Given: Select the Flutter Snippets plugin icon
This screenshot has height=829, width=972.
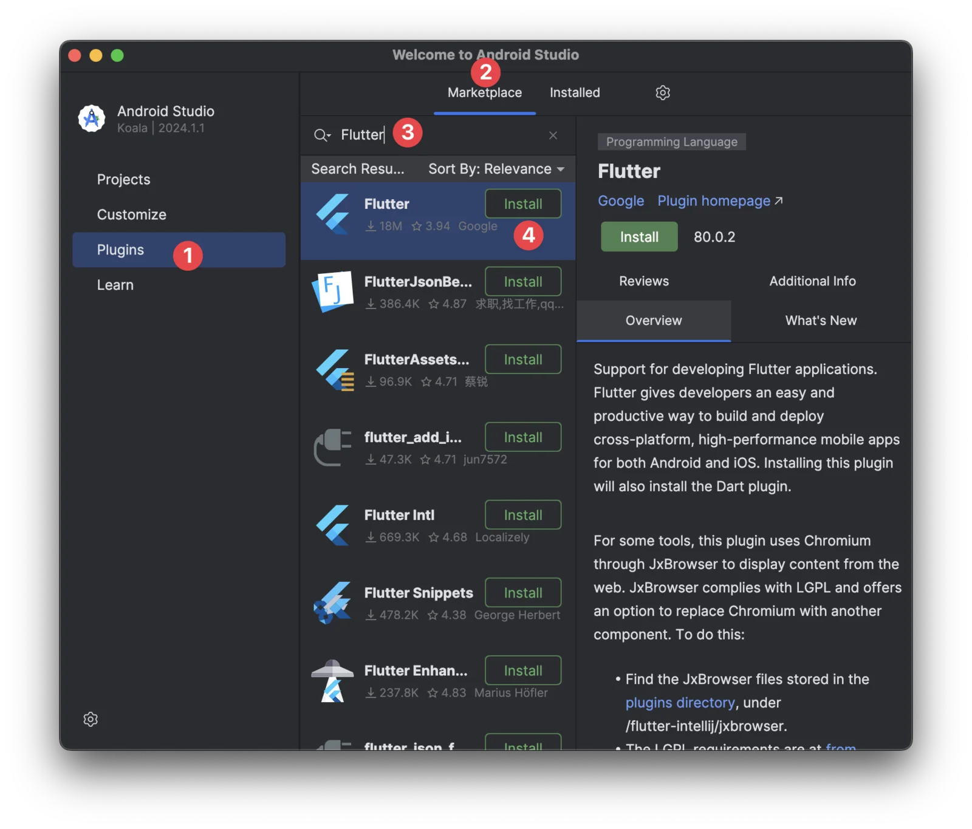Looking at the screenshot, I should pos(332,603).
